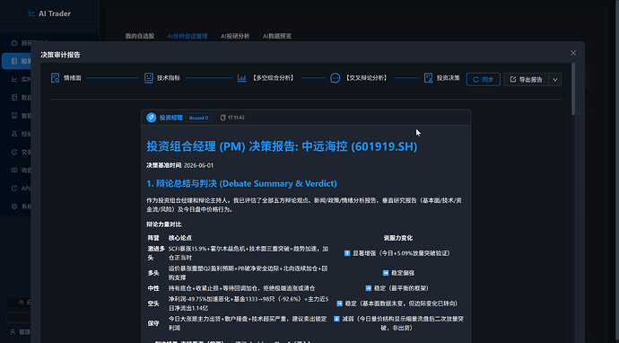619x343 pixels.
Task: Click the 中性 table row label
Action: pyautogui.click(x=153, y=288)
